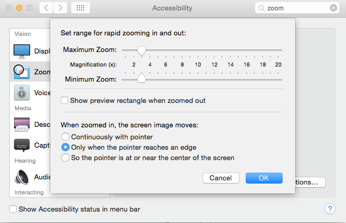Click the Help question mark button
This screenshot has height=223, width=346.
tap(329, 209)
